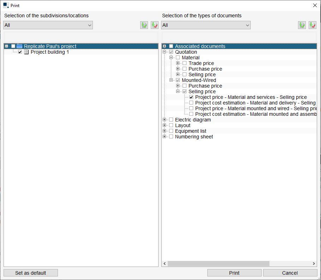Screen dimensions: 321x280
Task: Collapse the Mounted-Wired tree node
Action: [x=171, y=80]
